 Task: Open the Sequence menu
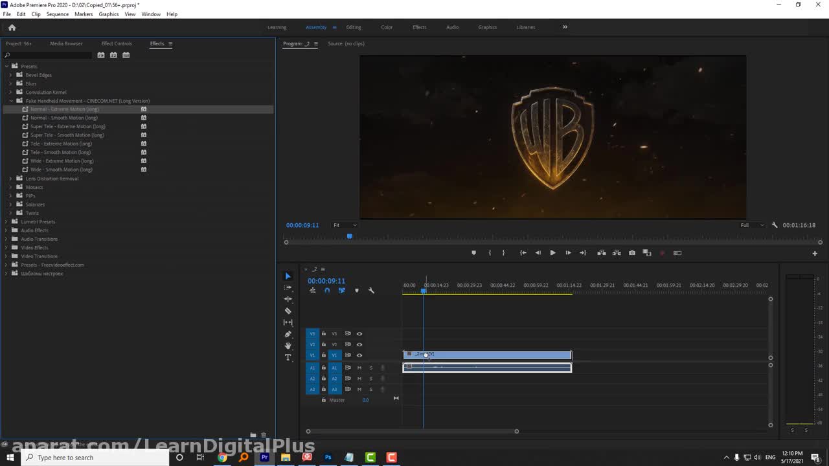pos(57,14)
